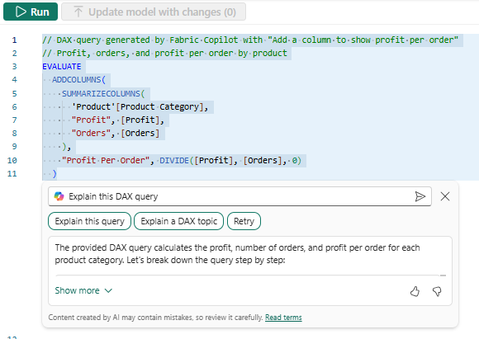
Task: Click line number 1 in the gutter
Action: [x=14, y=40]
